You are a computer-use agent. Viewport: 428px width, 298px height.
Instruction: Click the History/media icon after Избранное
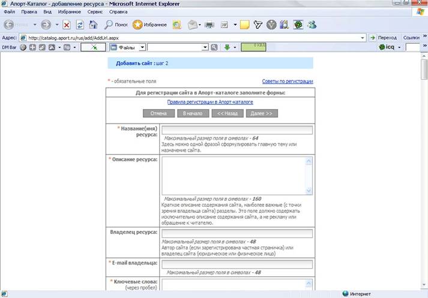pyautogui.click(x=177, y=25)
